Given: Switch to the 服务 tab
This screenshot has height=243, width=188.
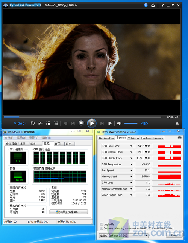Looking at the screenshot, I should tap(36, 144).
